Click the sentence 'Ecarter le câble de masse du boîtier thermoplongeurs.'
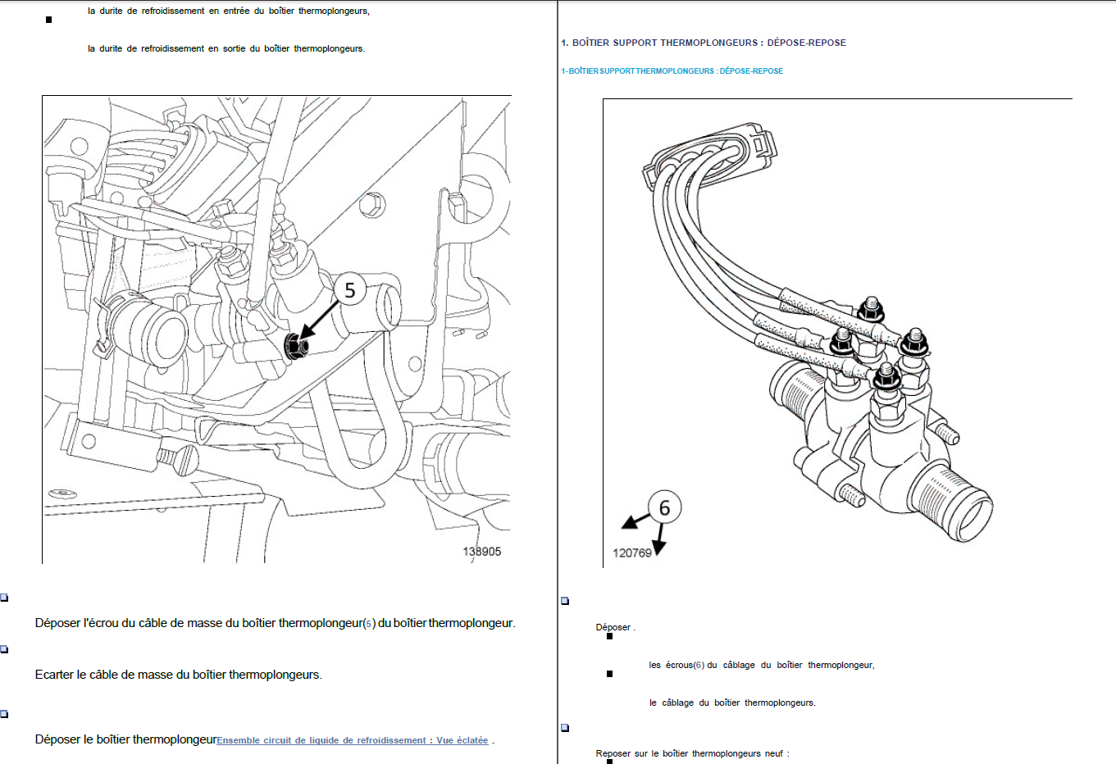Screen dimensions: 1116x764 click(x=179, y=675)
